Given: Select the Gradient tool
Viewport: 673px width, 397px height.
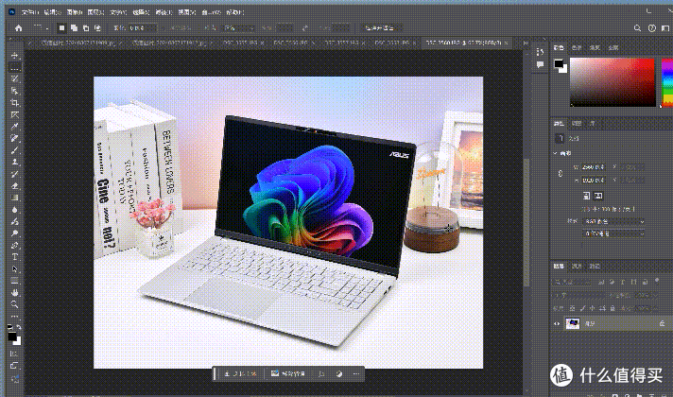Looking at the screenshot, I should coord(14,198).
